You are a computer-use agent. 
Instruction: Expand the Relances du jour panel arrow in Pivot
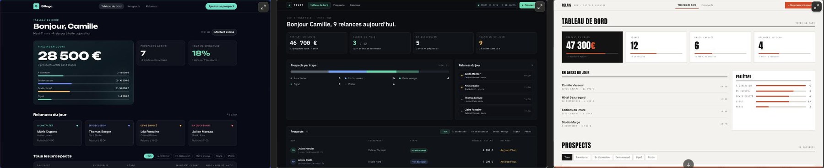[532, 65]
